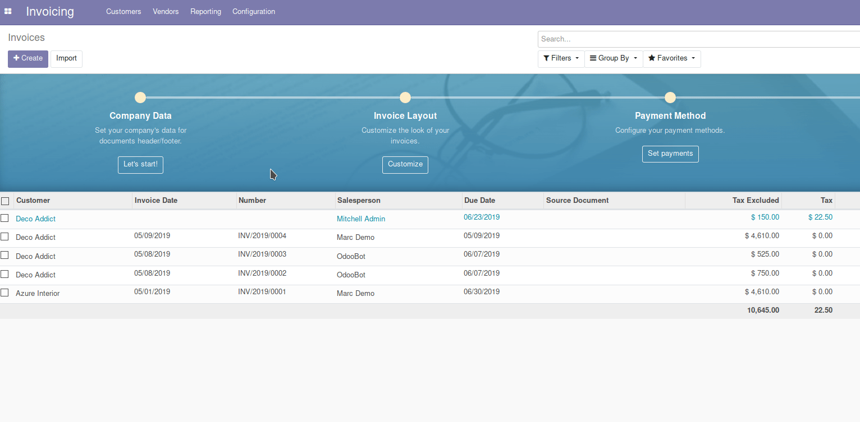Viewport: 860px width, 422px height.
Task: Focus the Search input field
Action: [696, 39]
